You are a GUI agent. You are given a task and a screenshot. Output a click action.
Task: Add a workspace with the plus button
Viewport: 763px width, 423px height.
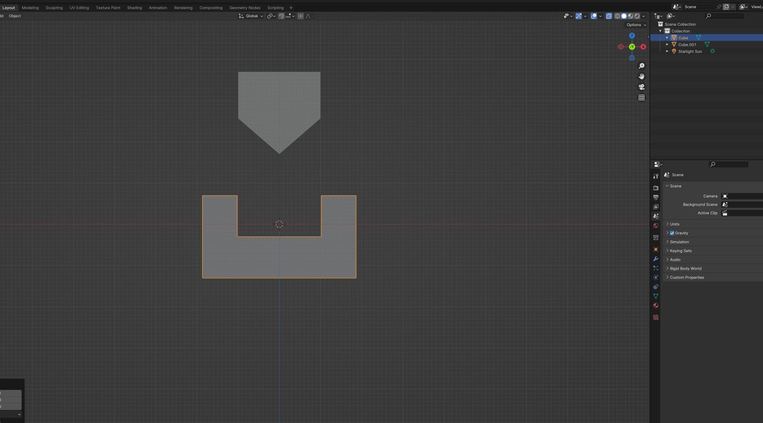[x=291, y=8]
